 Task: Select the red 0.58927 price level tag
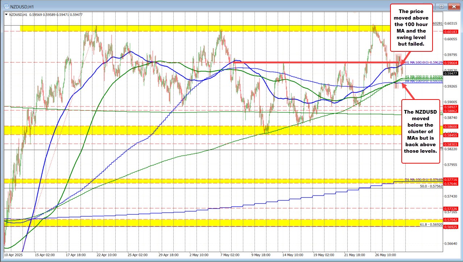[452, 107]
